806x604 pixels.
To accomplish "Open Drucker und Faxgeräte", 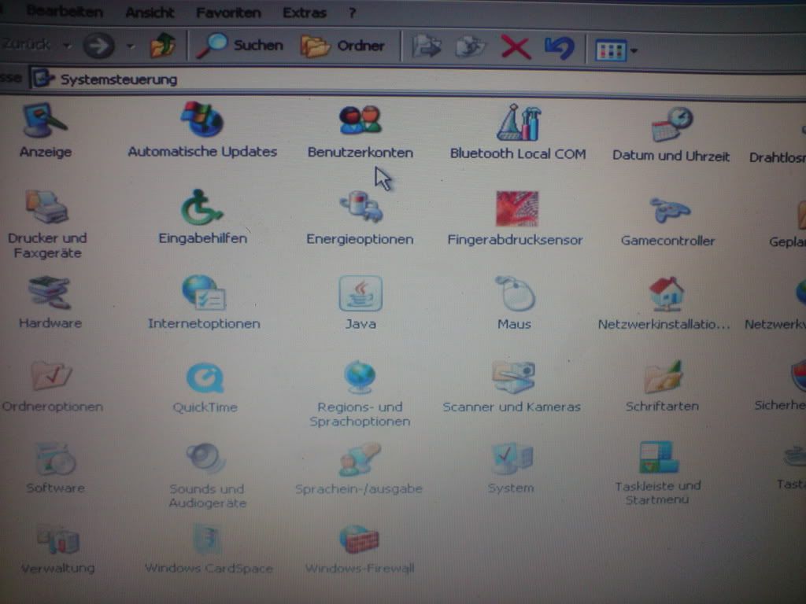I will click(47, 224).
